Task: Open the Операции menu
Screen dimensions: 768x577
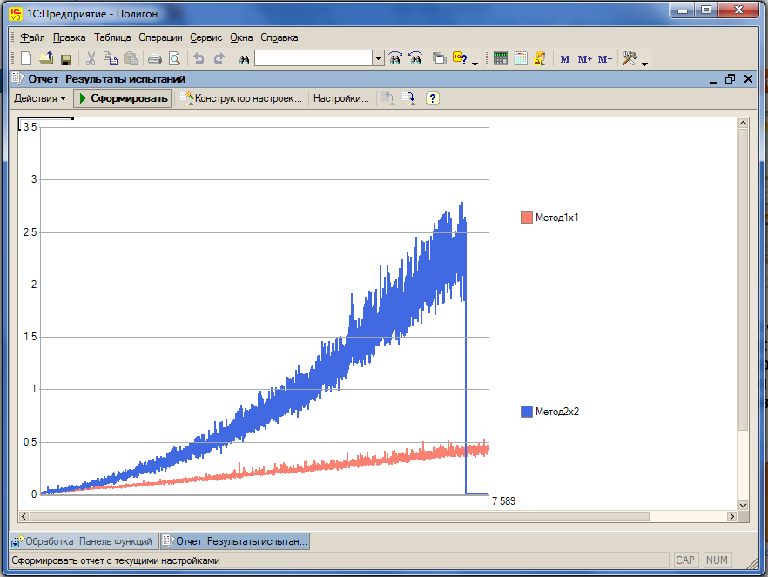Action: [160, 37]
